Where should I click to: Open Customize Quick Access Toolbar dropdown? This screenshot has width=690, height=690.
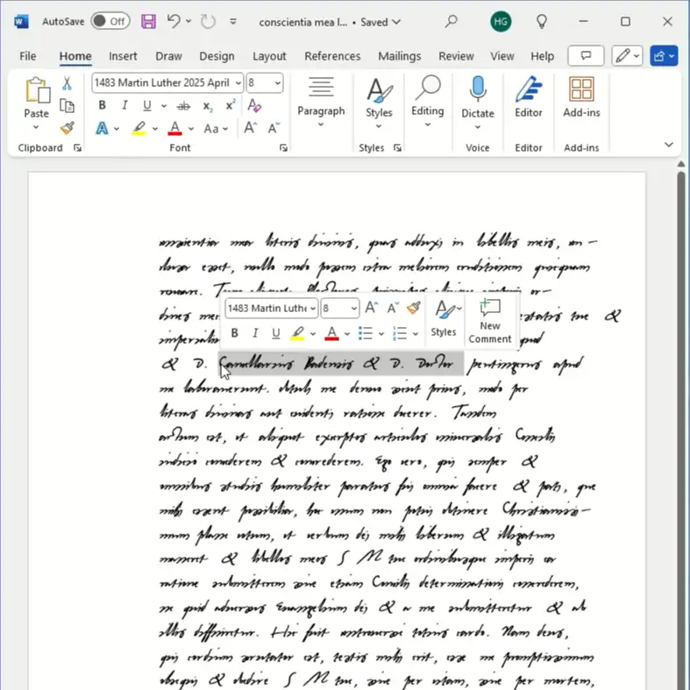[x=233, y=22]
